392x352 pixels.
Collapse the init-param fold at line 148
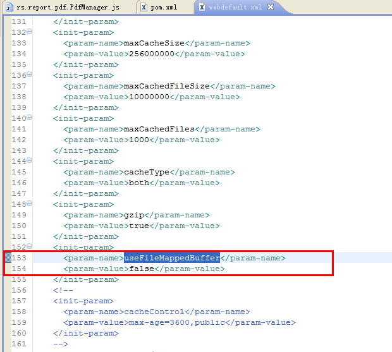tap(29, 203)
